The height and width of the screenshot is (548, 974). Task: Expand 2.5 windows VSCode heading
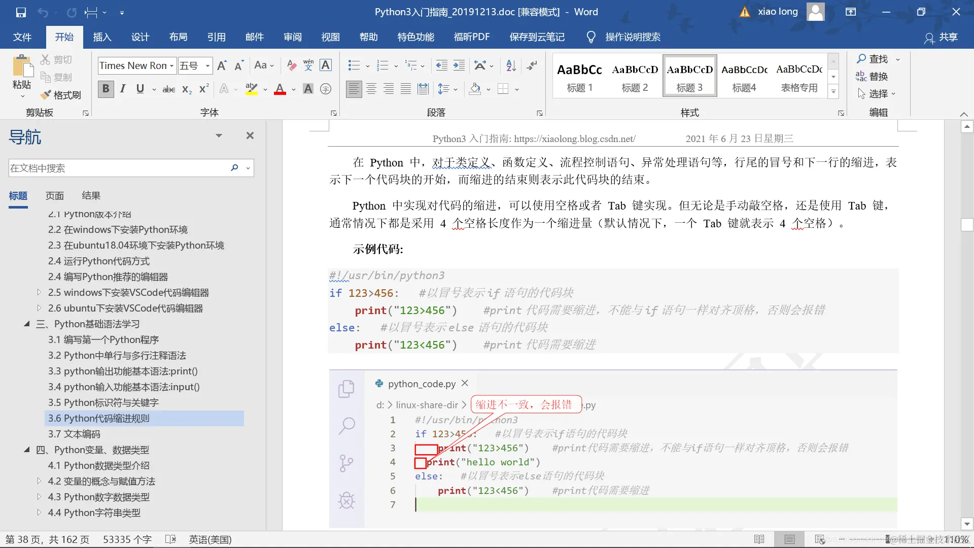pyautogui.click(x=39, y=292)
